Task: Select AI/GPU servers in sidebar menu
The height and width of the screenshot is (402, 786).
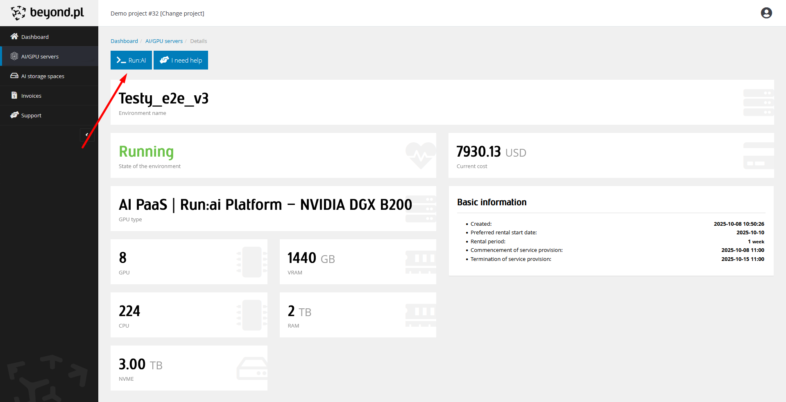Action: [x=49, y=56]
